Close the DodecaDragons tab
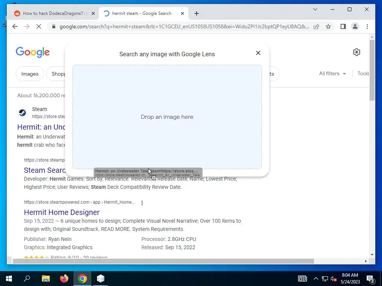This screenshot has width=382, height=286. click(x=93, y=13)
